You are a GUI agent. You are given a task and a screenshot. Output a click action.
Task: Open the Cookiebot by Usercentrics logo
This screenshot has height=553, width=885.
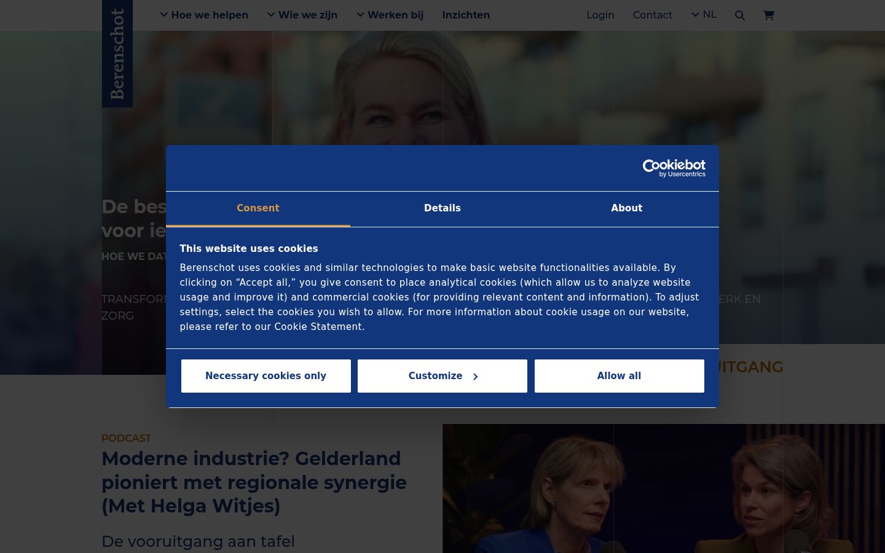[x=674, y=168]
